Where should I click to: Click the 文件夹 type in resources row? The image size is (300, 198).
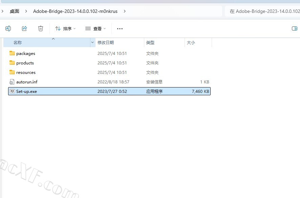click(x=152, y=73)
